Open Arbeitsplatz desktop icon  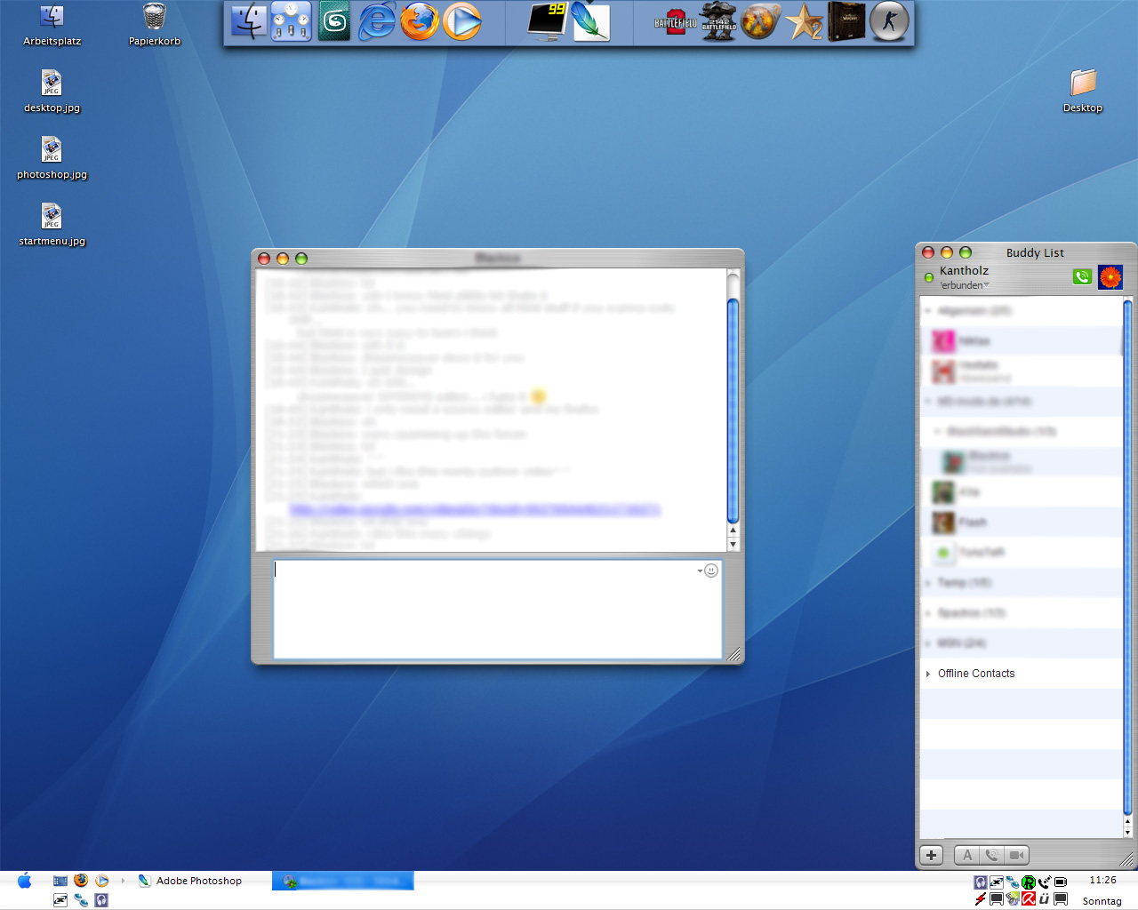[x=52, y=26]
